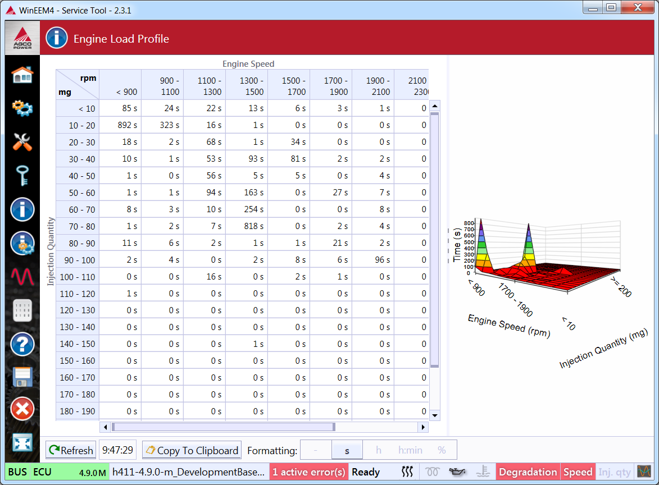Open the Home screen icon in sidebar
659x485 pixels.
click(x=22, y=74)
